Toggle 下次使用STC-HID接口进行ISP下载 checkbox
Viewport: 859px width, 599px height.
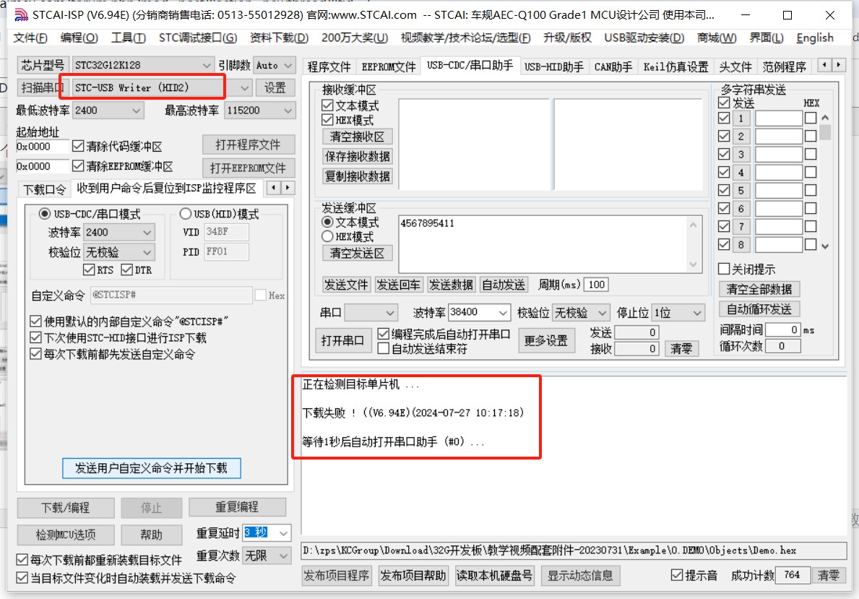pyautogui.click(x=35, y=337)
